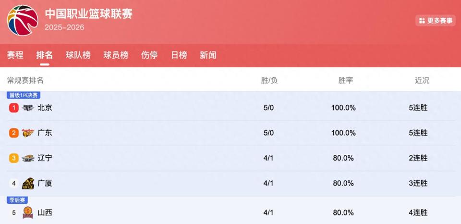This screenshot has width=461, height=224.
Task: Go to the 日榜 tab
Action: (x=179, y=55)
